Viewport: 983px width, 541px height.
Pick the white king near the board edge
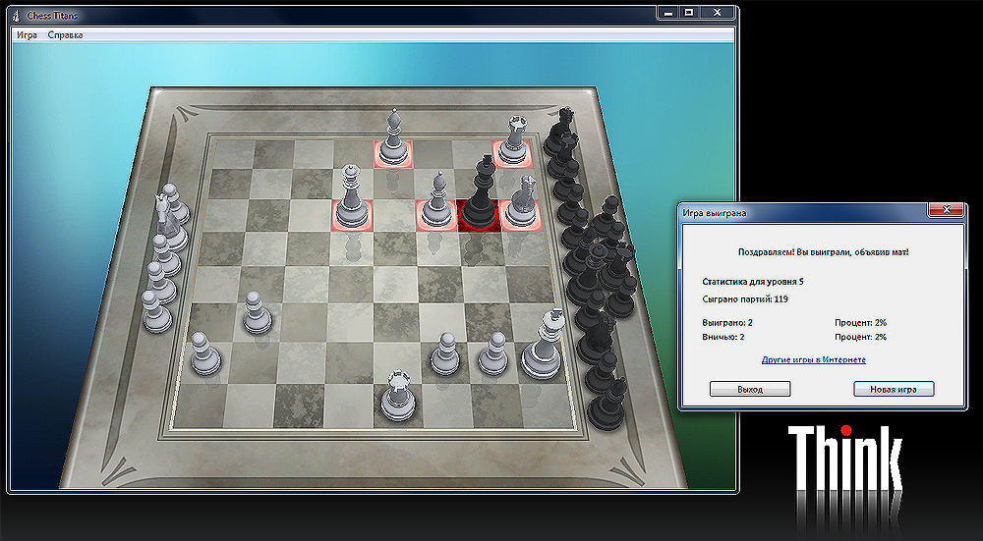[543, 347]
